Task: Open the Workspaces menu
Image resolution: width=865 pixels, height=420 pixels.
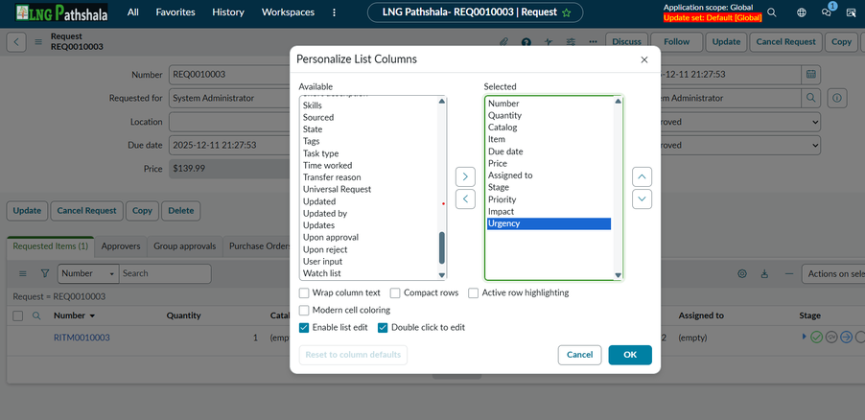Action: (288, 12)
